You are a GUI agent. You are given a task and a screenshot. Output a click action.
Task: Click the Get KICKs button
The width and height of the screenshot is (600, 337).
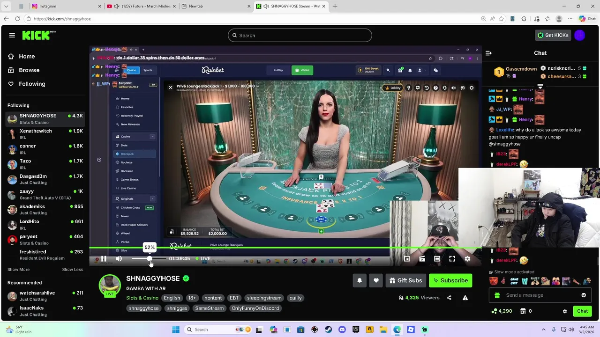coord(553,35)
